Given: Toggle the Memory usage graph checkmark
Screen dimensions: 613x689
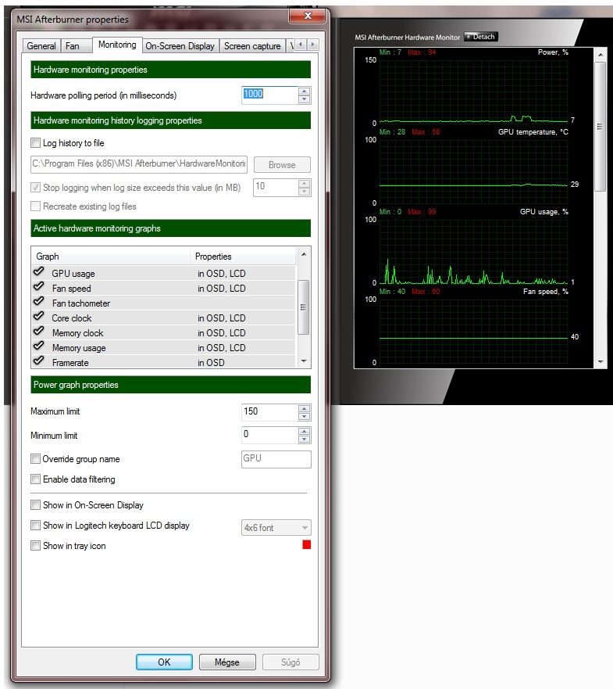Looking at the screenshot, I should 38,346.
